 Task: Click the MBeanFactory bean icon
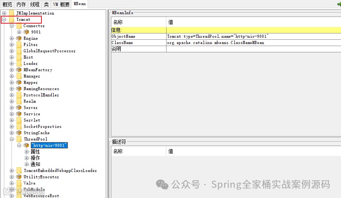point(19,70)
